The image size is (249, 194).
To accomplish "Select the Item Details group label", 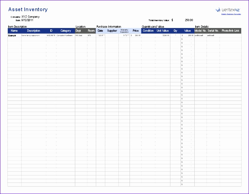I will coord(202,27).
